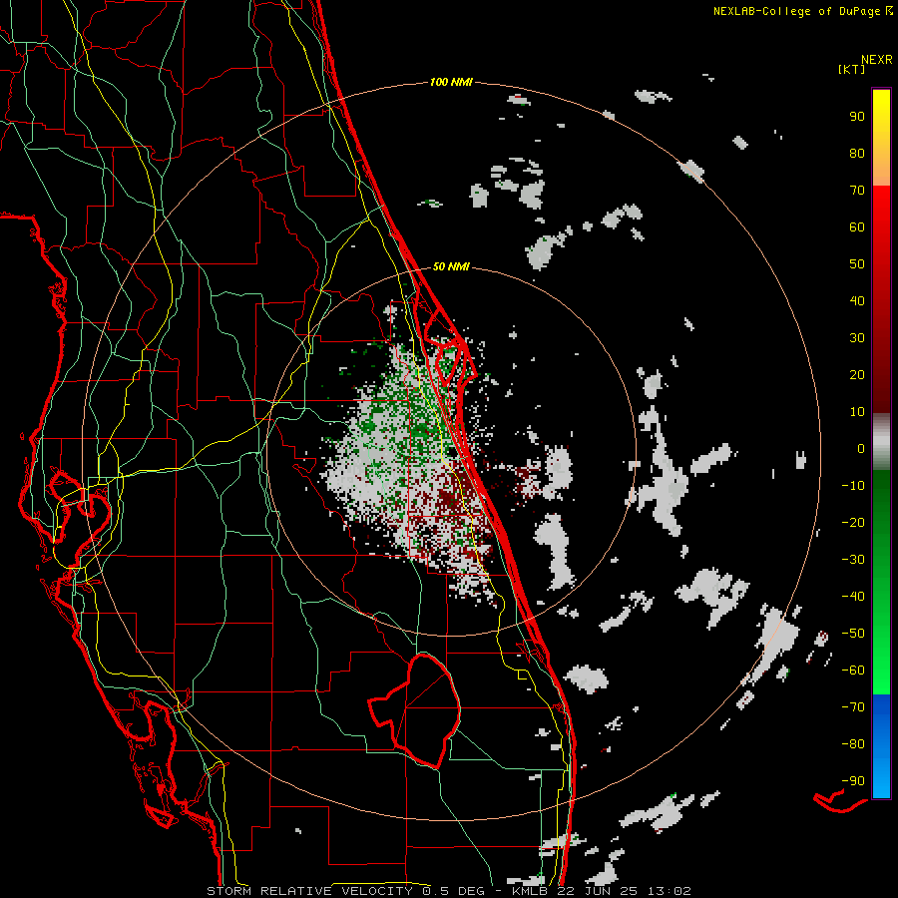Click the blue bottom segment of color bar
898x898 pixels.
click(881, 746)
